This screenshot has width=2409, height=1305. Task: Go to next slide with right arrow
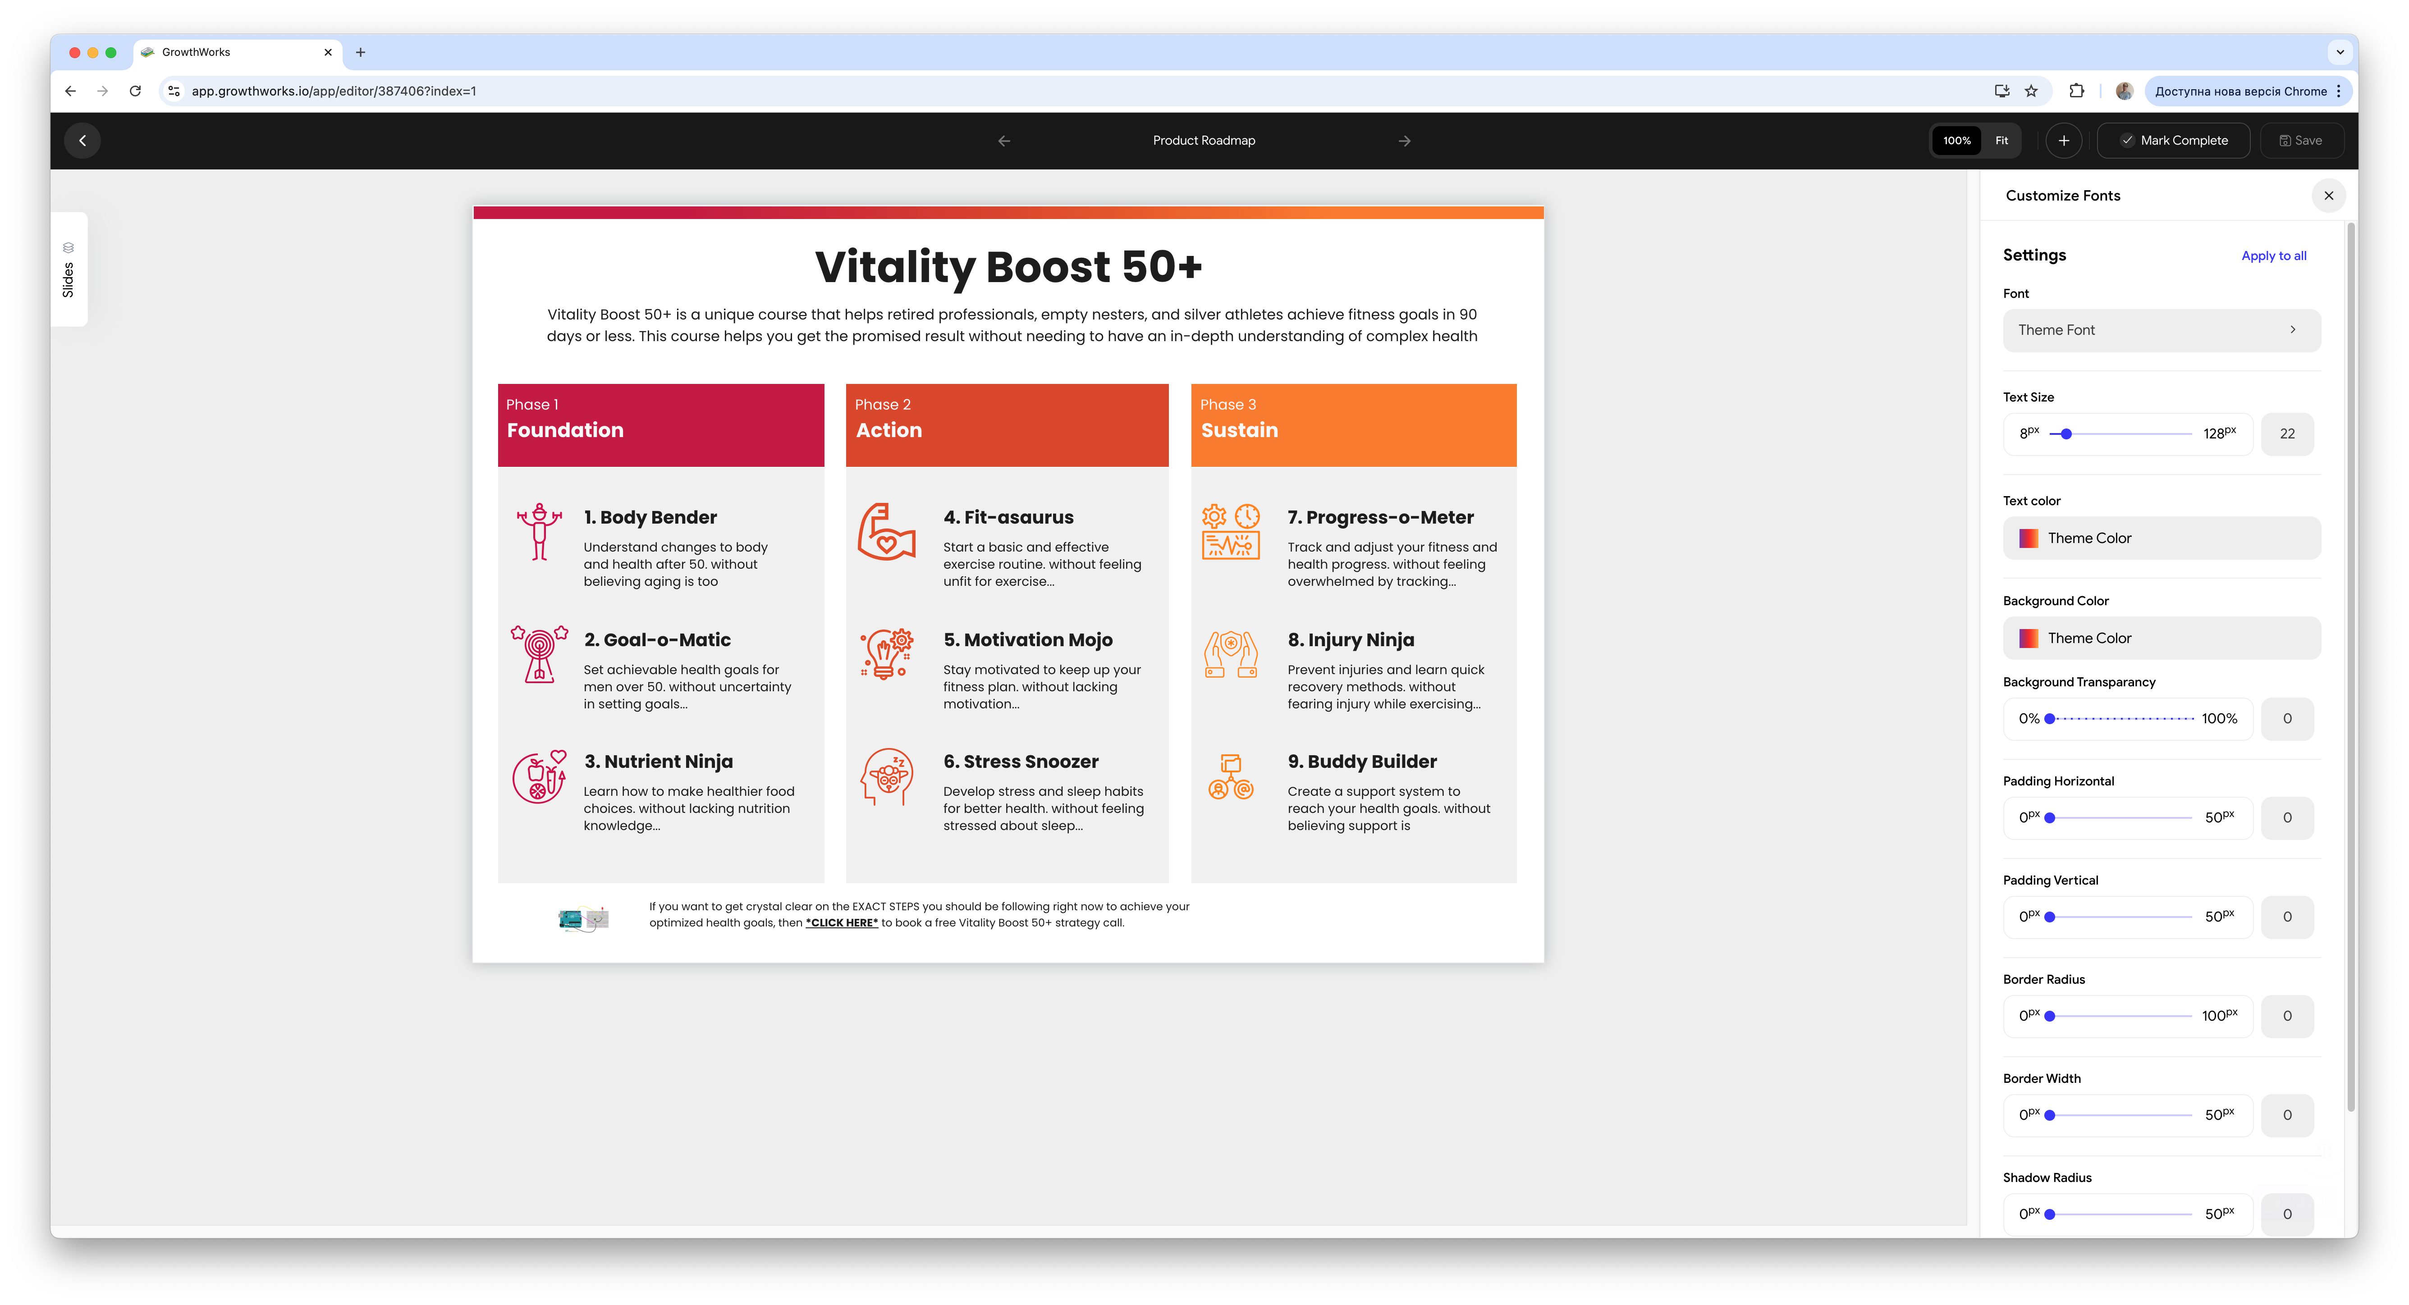[x=1404, y=140]
